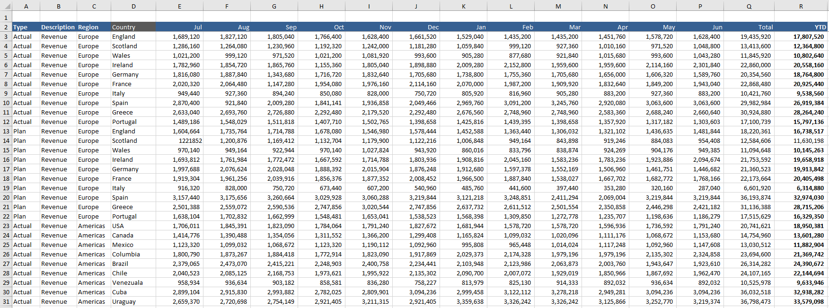Select Spain Actual total 29,982,984
This screenshot has height=308, width=829.
(749, 103)
